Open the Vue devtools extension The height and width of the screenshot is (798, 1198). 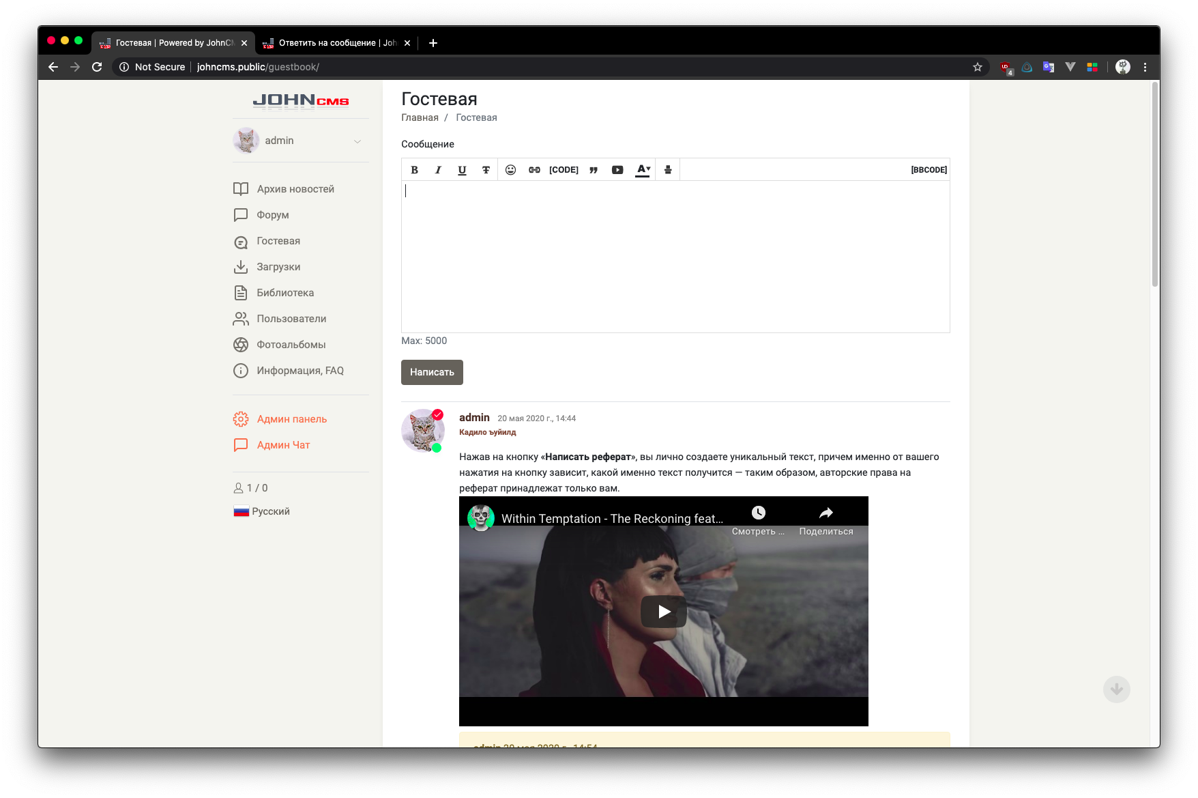(x=1070, y=67)
